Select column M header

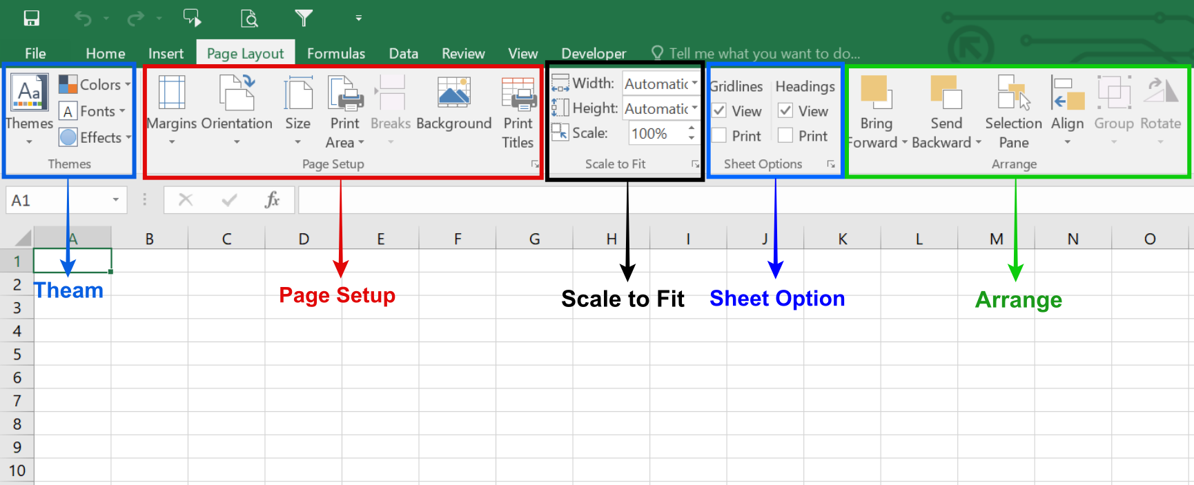pos(996,239)
